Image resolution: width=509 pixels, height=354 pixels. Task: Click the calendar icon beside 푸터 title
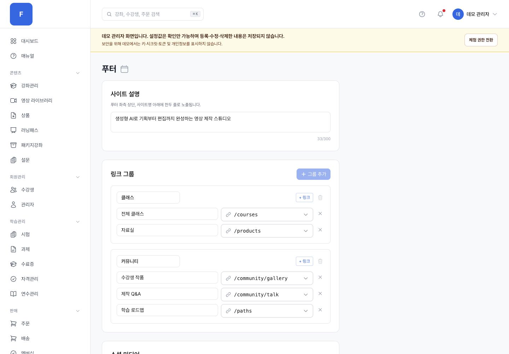click(124, 69)
